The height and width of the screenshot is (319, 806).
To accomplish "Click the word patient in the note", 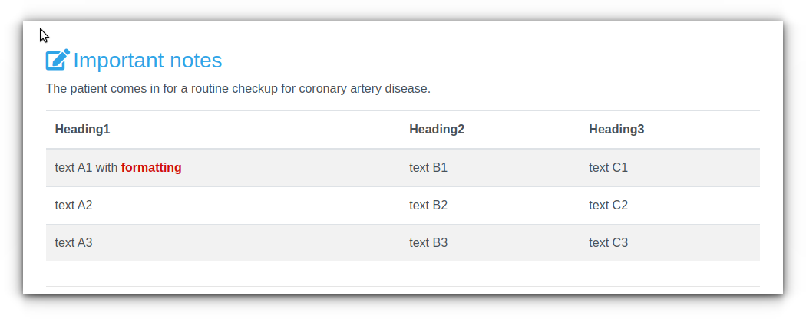I will 88,90.
